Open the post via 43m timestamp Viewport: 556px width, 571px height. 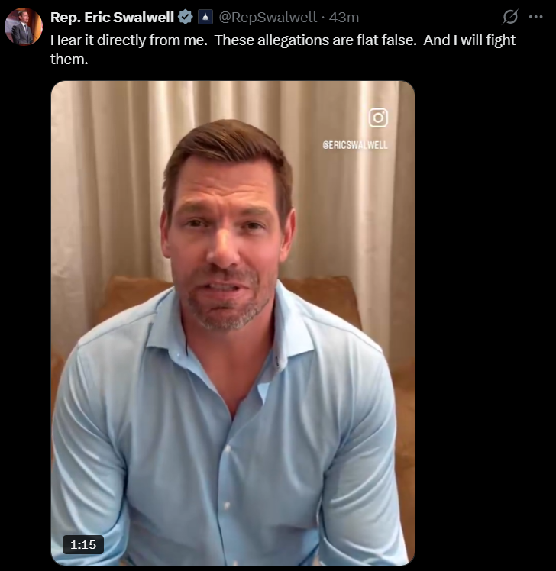(x=344, y=17)
